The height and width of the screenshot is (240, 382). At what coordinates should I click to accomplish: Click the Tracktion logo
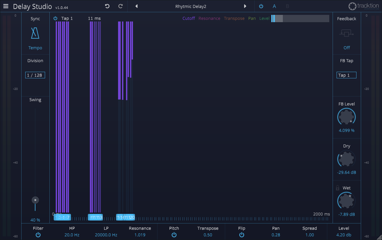tap(364, 6)
